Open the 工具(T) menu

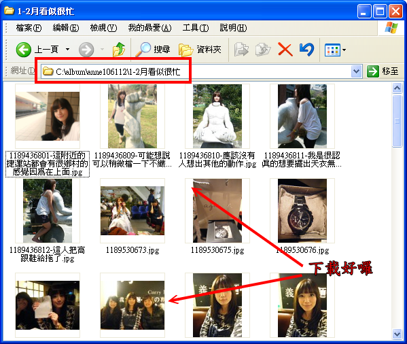tap(196, 27)
